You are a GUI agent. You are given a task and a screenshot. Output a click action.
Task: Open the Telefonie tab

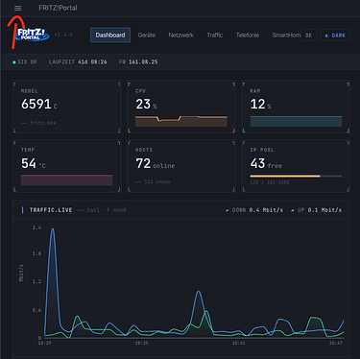[248, 35]
